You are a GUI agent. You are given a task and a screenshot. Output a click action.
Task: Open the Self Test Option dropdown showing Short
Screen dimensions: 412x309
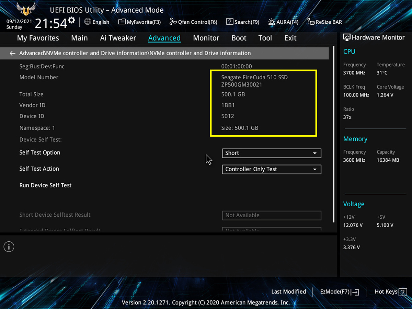(x=272, y=153)
